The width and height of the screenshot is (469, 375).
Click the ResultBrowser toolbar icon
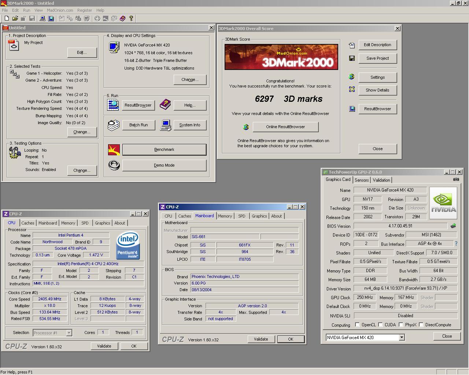tap(51, 18)
